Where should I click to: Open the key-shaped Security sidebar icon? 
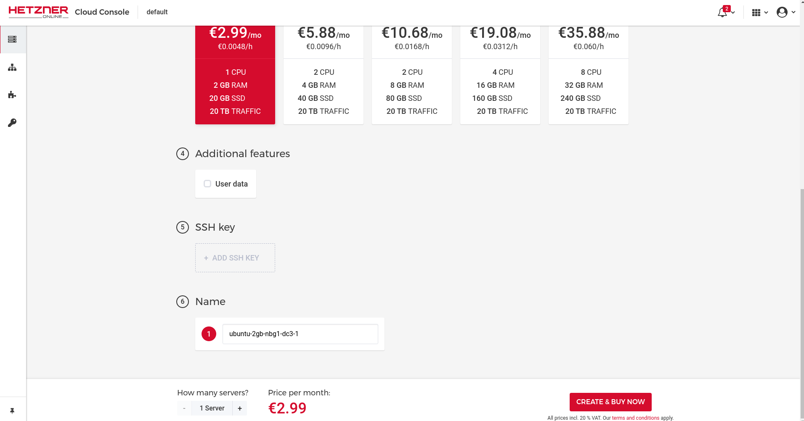point(12,123)
